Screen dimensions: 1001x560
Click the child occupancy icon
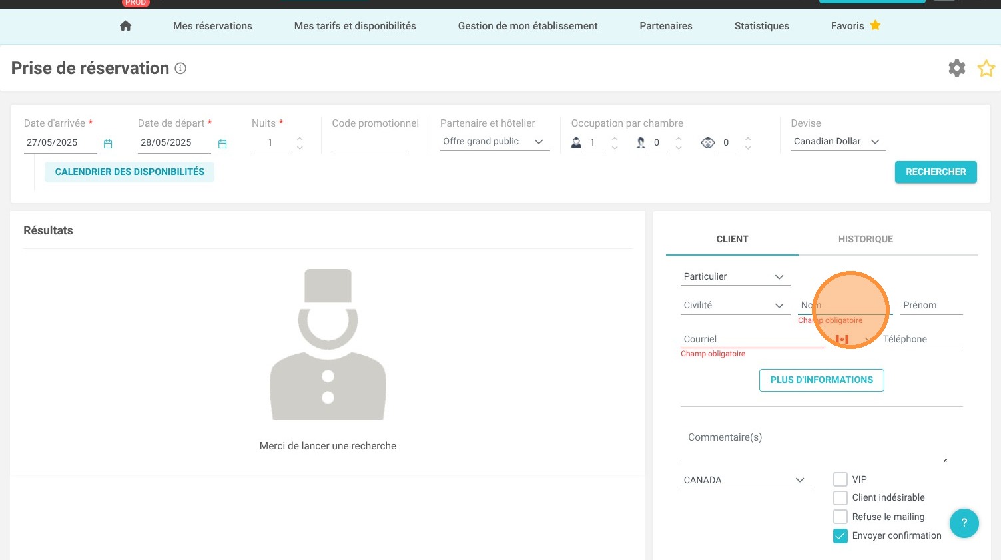[641, 142]
